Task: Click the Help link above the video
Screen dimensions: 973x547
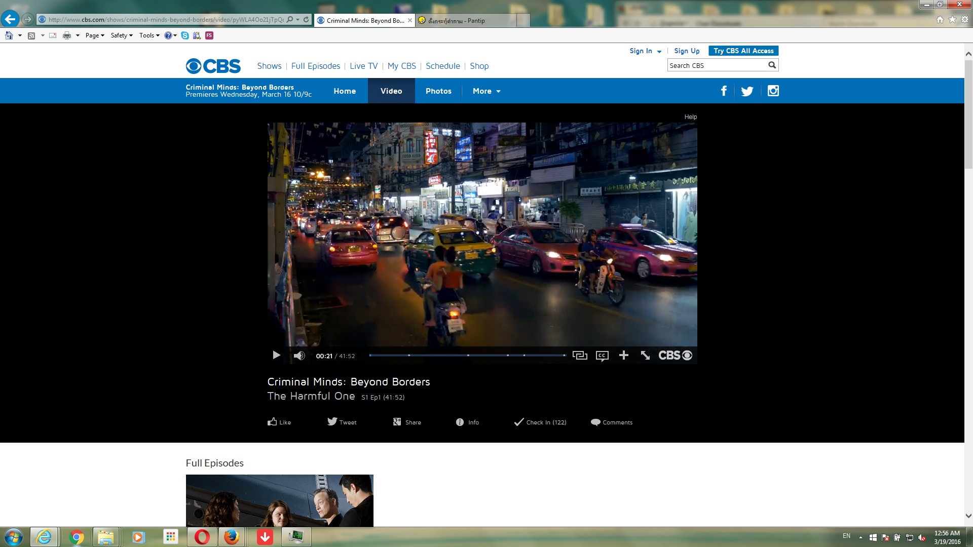Action: [x=691, y=116]
